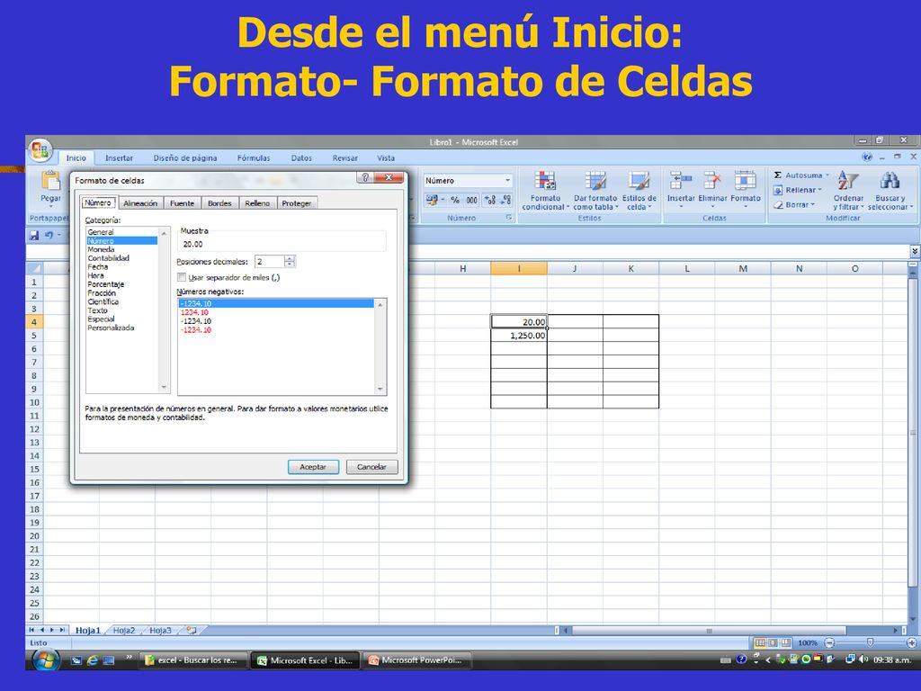
Task: Expand Número group dialog launcher
Action: pyautogui.click(x=509, y=218)
